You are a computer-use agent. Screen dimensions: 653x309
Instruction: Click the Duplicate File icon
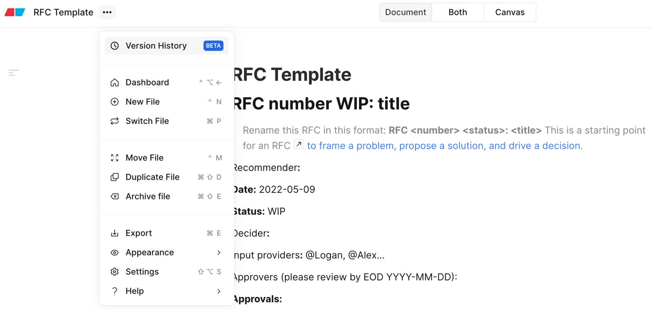click(x=115, y=177)
